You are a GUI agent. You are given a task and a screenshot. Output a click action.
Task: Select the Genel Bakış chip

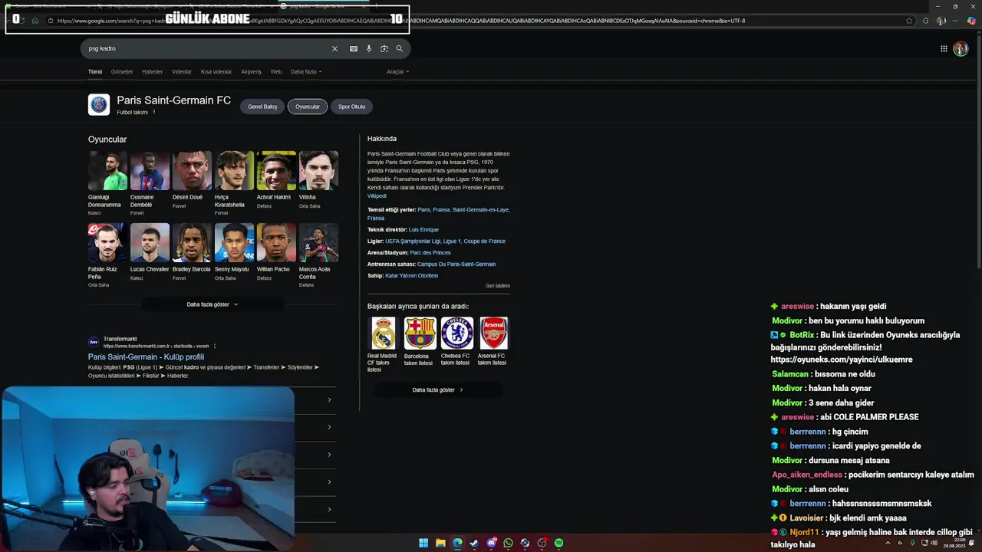pyautogui.click(x=262, y=107)
